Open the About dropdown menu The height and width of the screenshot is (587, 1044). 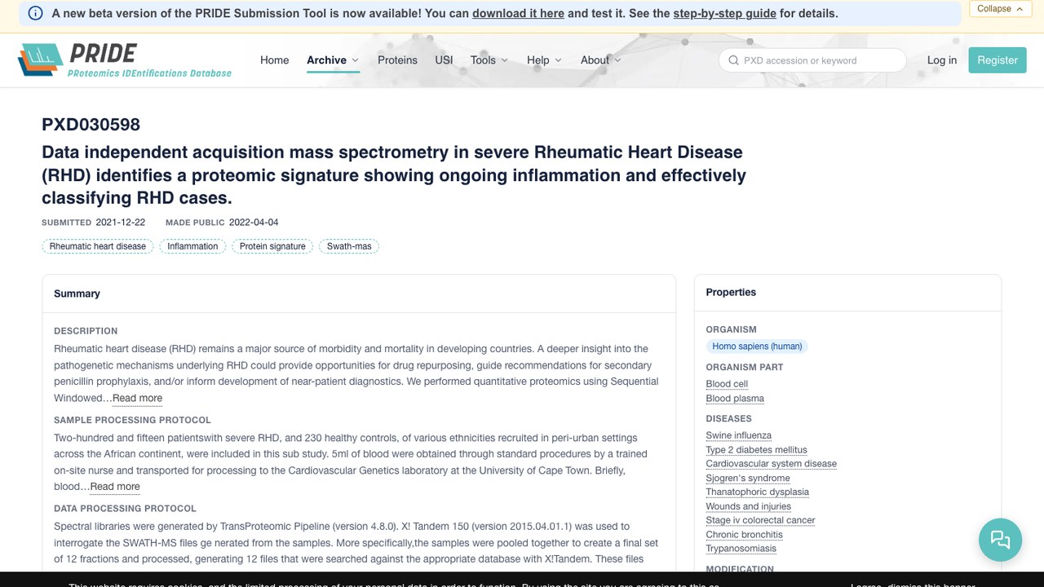click(x=600, y=60)
